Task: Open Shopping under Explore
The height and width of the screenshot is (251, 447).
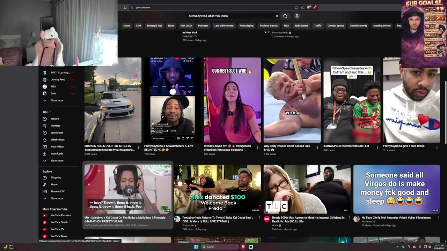Action: pos(56,177)
